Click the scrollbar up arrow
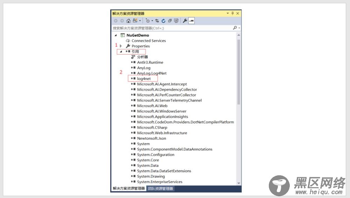This screenshot has height=198, width=350. tap(239, 35)
